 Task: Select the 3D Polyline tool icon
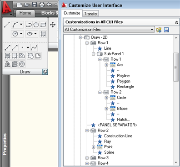(7, 64)
